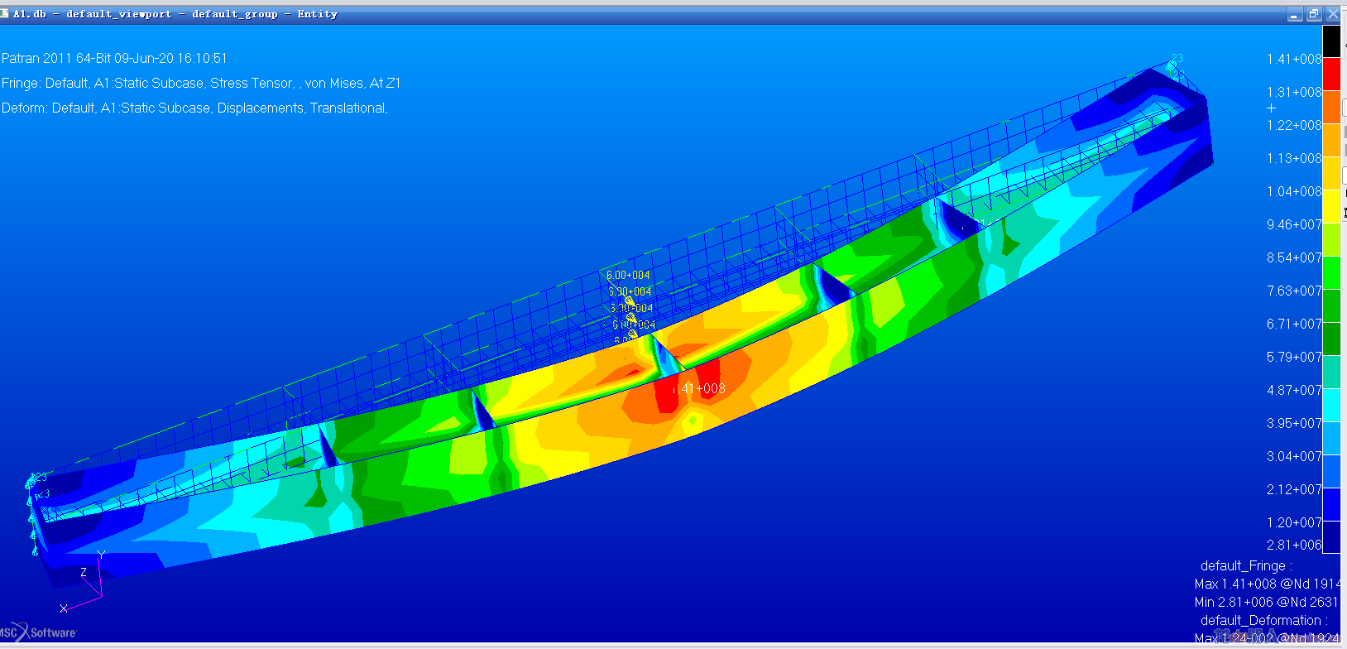1347x649 pixels.
Task: Close the A1.db viewport window
Action: (x=1333, y=14)
